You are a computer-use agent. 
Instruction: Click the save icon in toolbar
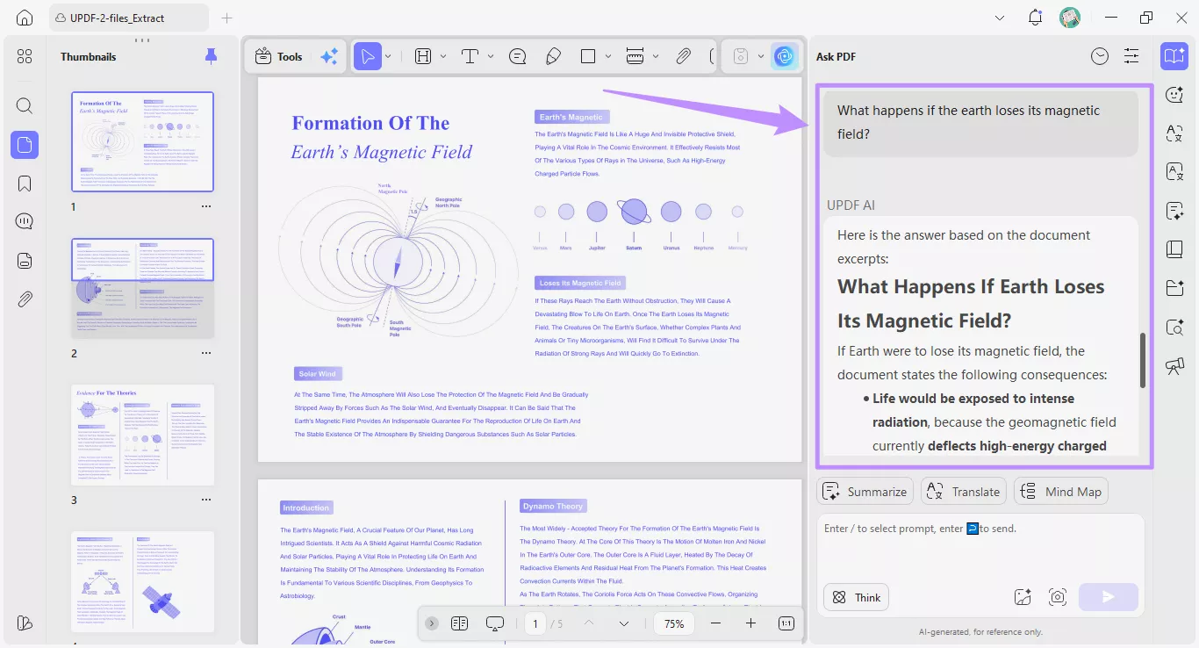(740, 56)
